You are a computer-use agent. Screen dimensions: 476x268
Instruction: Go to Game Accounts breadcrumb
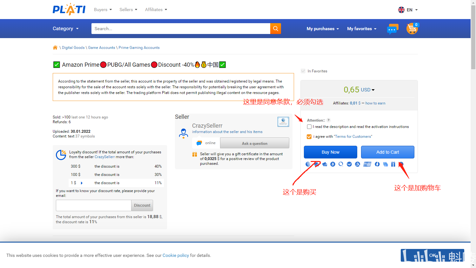tap(102, 48)
